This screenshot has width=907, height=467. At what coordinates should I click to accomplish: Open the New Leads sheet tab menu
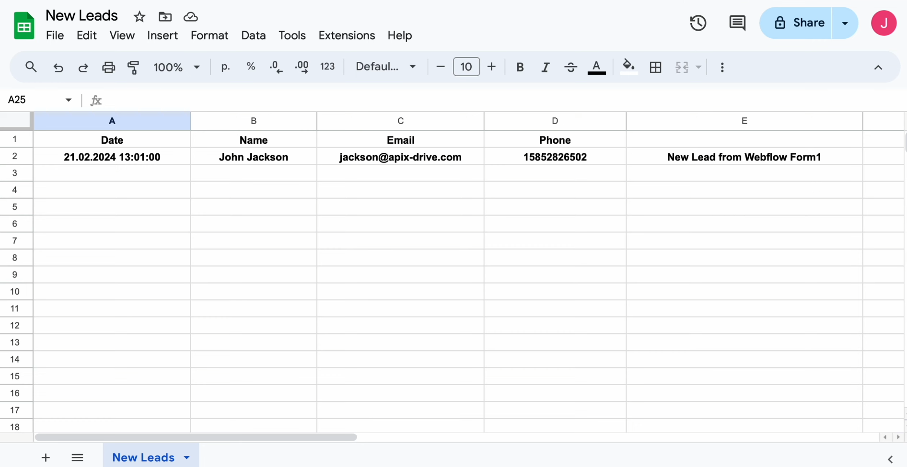[186, 457]
